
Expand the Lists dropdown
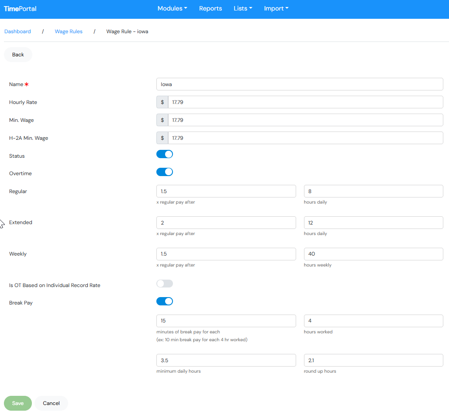click(243, 9)
